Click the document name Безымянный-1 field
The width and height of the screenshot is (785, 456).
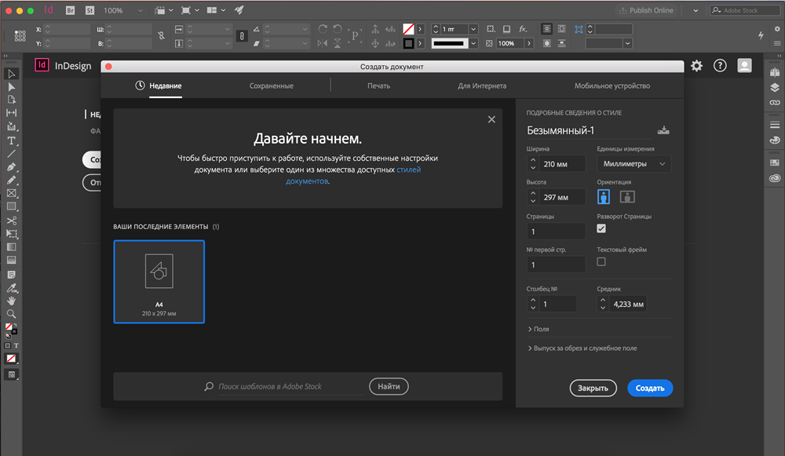(x=590, y=130)
